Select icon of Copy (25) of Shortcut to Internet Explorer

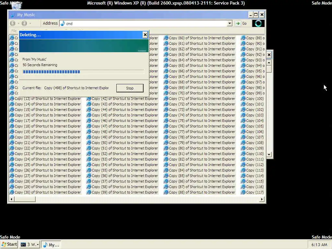[x=12, y=165]
